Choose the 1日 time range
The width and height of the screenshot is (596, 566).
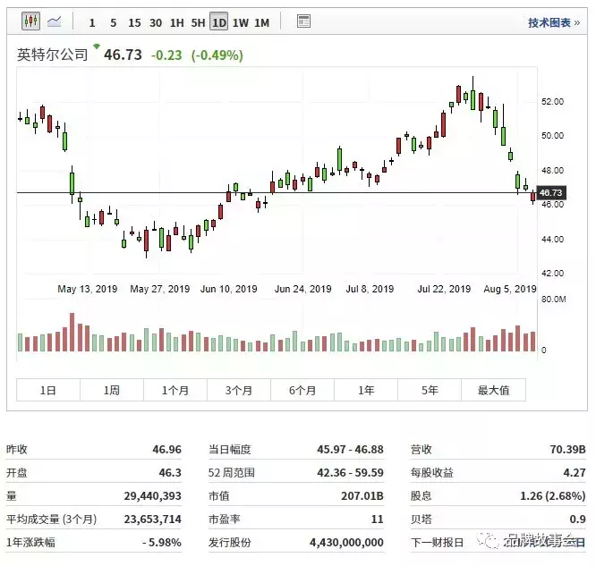pos(48,390)
